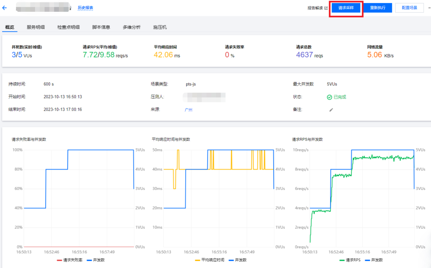Toggle 平均响应时间 legend in middle chart
Viewport: 431px width, 268px height.
tap(210, 260)
